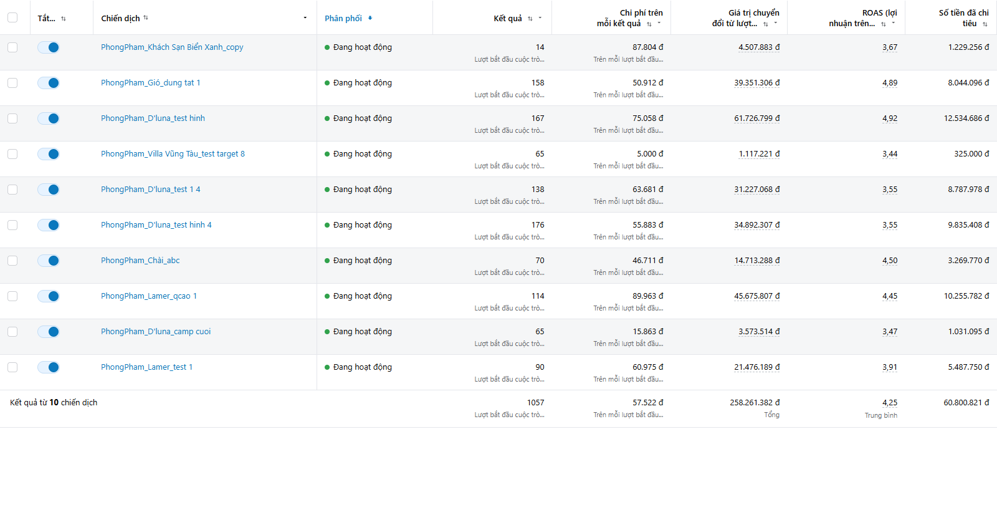The height and width of the screenshot is (530, 997).
Task: Open campaign PhongPham_D'luna_test hinh 4
Action: (156, 225)
